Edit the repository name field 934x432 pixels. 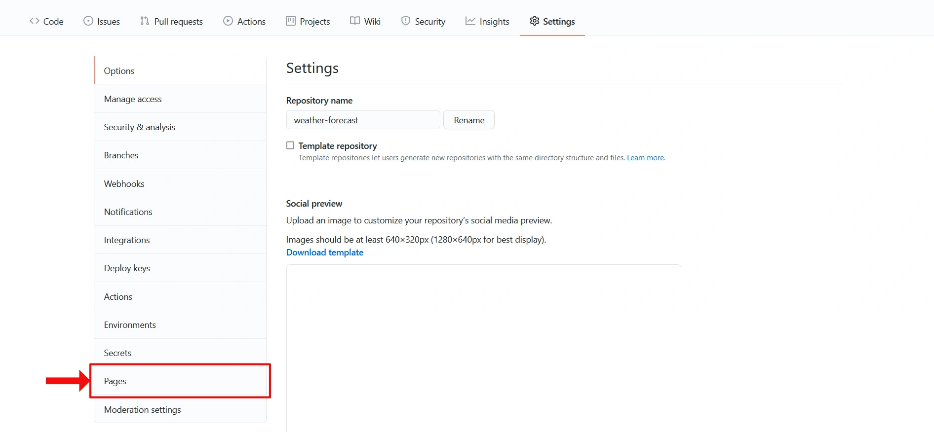click(x=363, y=120)
